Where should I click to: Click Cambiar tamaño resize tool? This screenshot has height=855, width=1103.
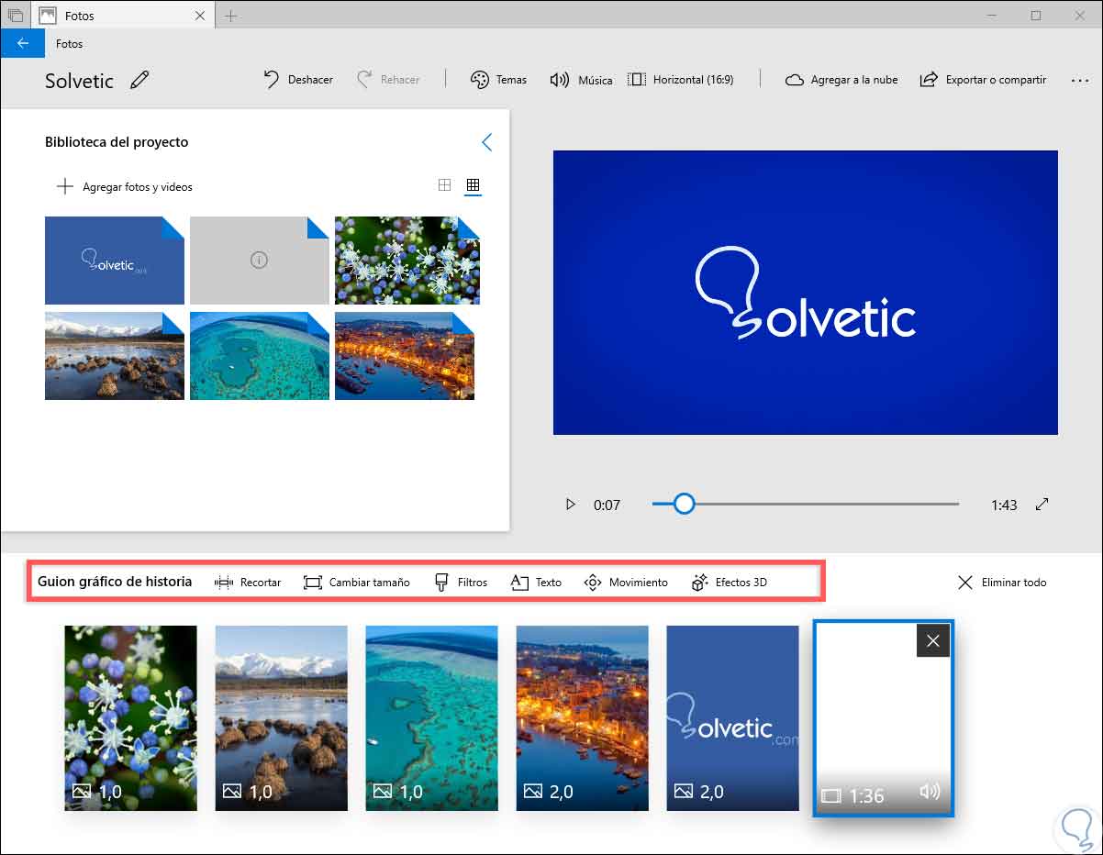coord(357,582)
